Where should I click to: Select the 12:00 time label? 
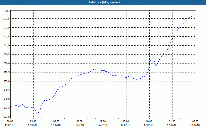click(x=102, y=121)
